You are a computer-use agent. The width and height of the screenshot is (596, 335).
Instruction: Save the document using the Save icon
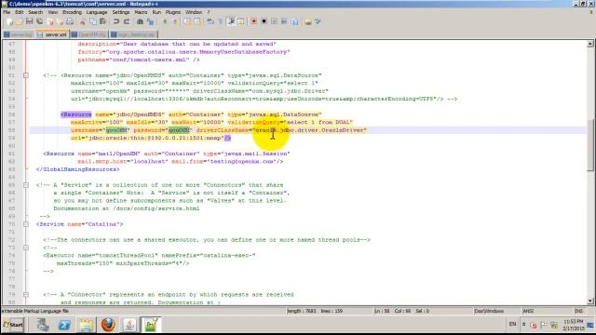(x=29, y=21)
